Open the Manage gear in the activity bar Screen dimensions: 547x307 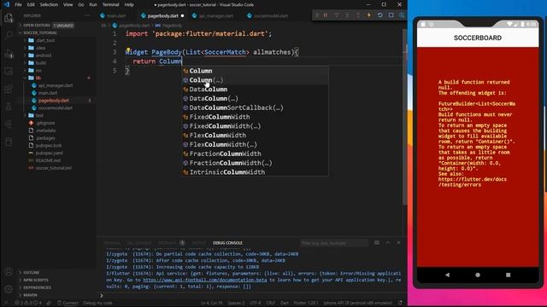click(x=9, y=289)
